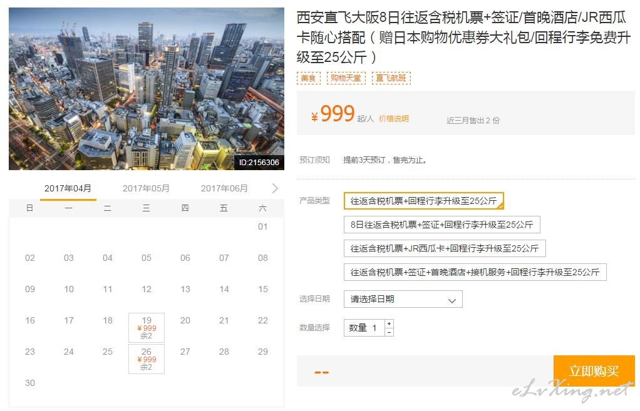Click the 直飞航班 tag
This screenshot has height=411, width=640.
[x=391, y=78]
